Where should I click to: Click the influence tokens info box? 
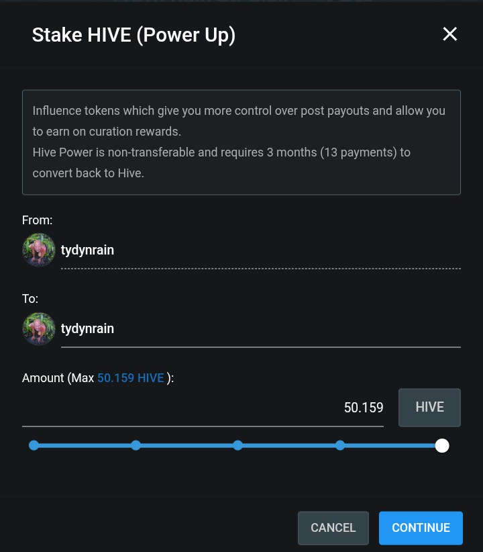point(241,141)
